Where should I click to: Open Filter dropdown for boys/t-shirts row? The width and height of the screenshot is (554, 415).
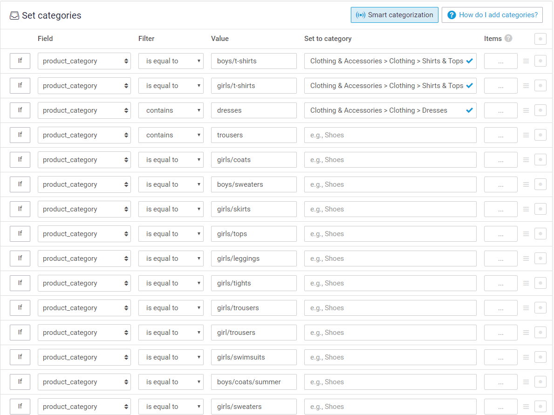click(x=171, y=61)
